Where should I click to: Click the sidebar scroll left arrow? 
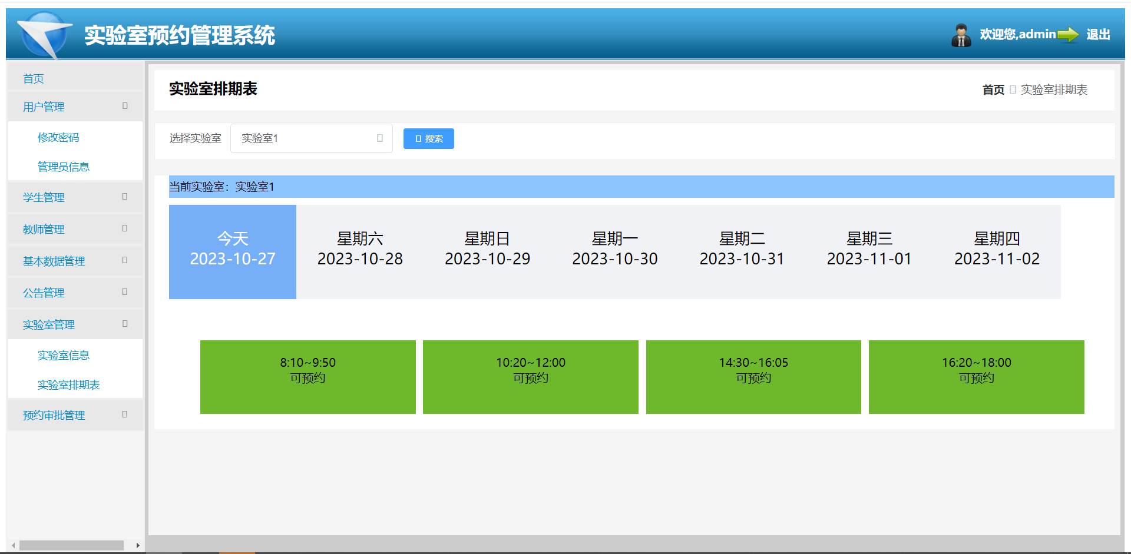point(13,545)
